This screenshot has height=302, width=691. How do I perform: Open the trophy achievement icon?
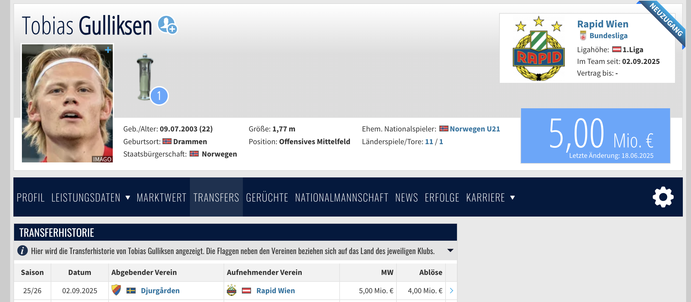point(145,77)
